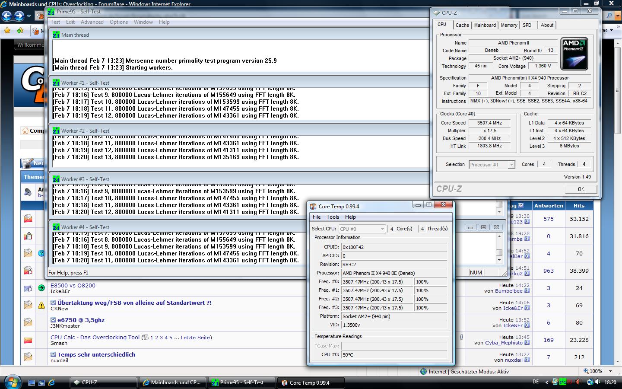
Task: Switch to CPU-Z Memory tab
Action: (x=509, y=25)
